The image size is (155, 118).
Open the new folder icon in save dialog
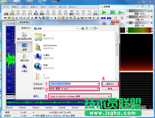coord(91,28)
